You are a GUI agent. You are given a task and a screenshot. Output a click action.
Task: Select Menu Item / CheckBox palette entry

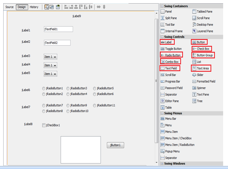(x=176, y=138)
